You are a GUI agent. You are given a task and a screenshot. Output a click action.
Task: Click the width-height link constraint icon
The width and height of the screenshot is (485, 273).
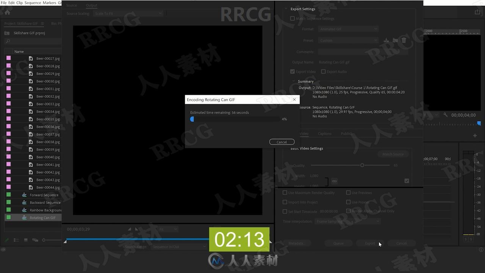tap(334, 181)
